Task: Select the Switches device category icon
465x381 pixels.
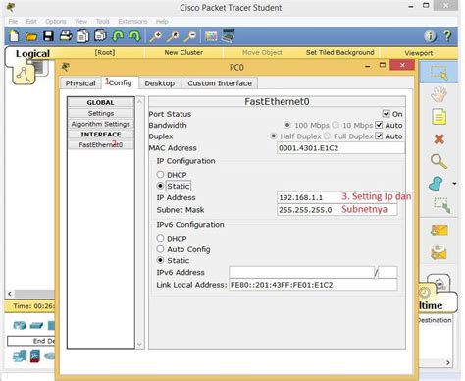Action: click(36, 326)
